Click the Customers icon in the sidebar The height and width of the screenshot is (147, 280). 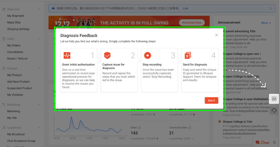pos(4,128)
